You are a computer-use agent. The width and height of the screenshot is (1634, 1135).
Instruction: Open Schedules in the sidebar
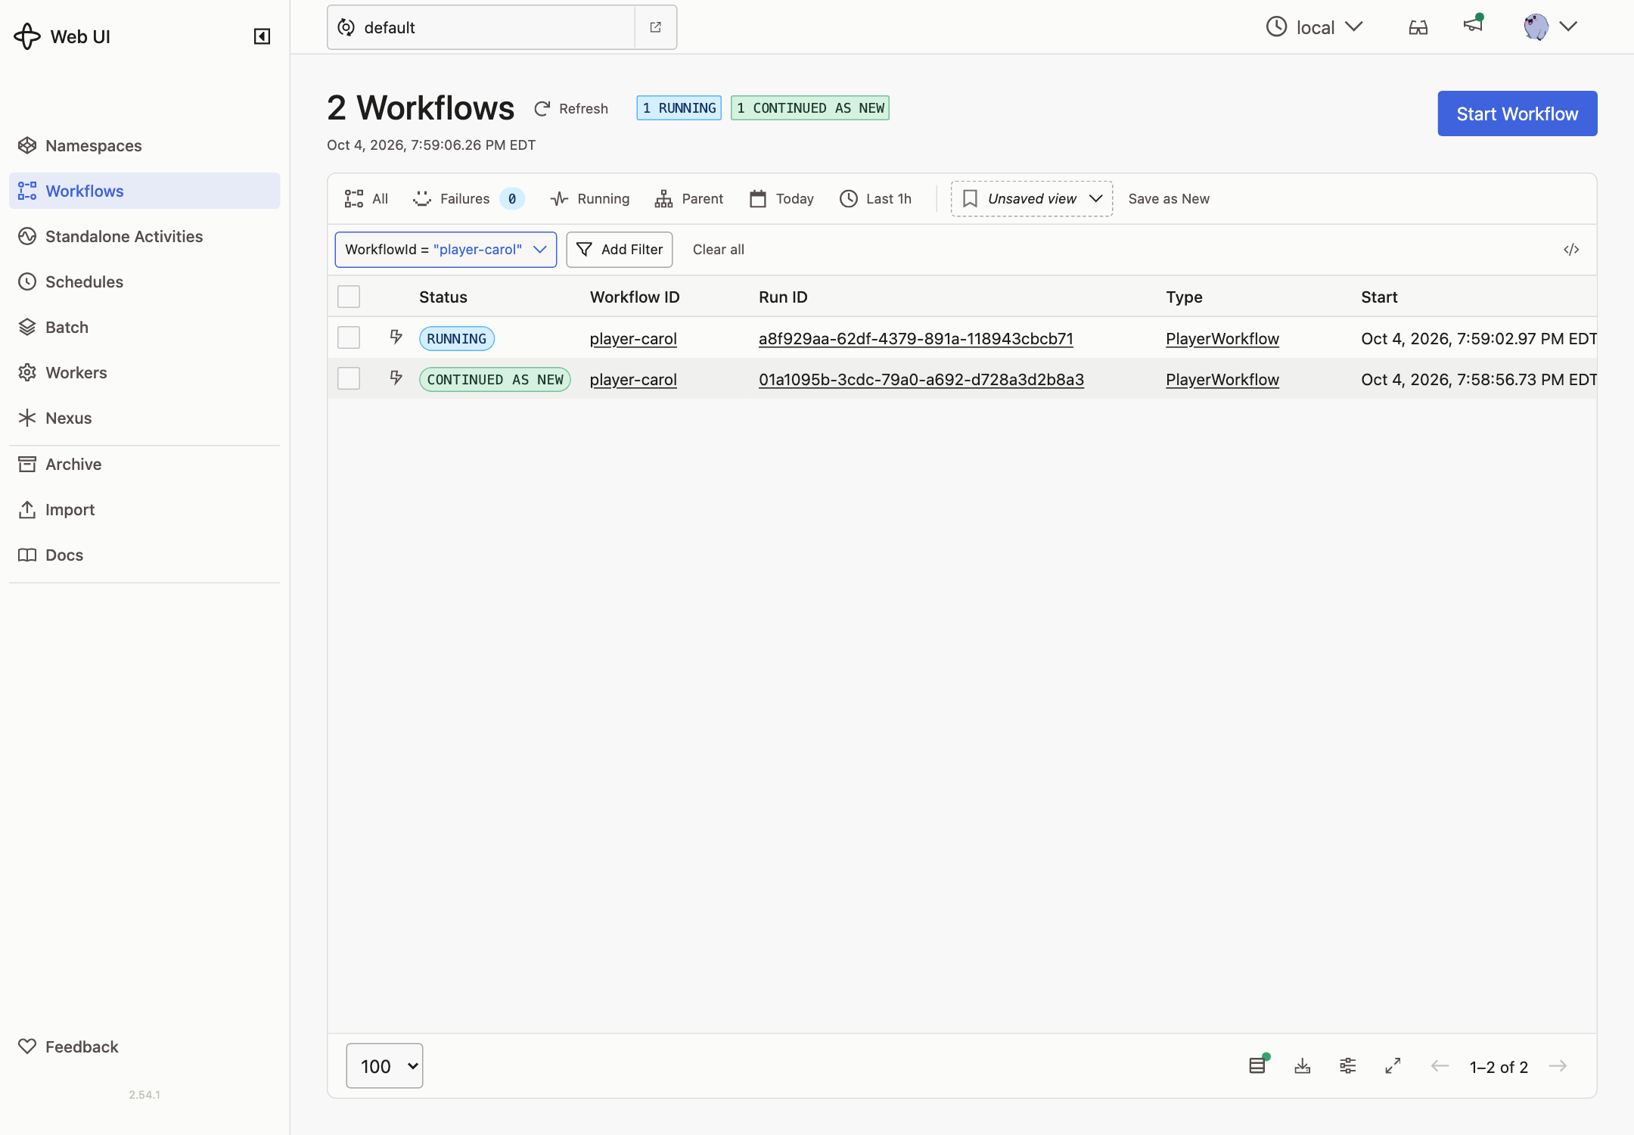click(x=144, y=281)
